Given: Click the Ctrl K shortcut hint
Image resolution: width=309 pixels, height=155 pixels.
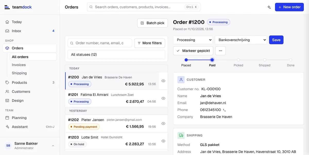Looking at the screenshot, I should [192, 7].
